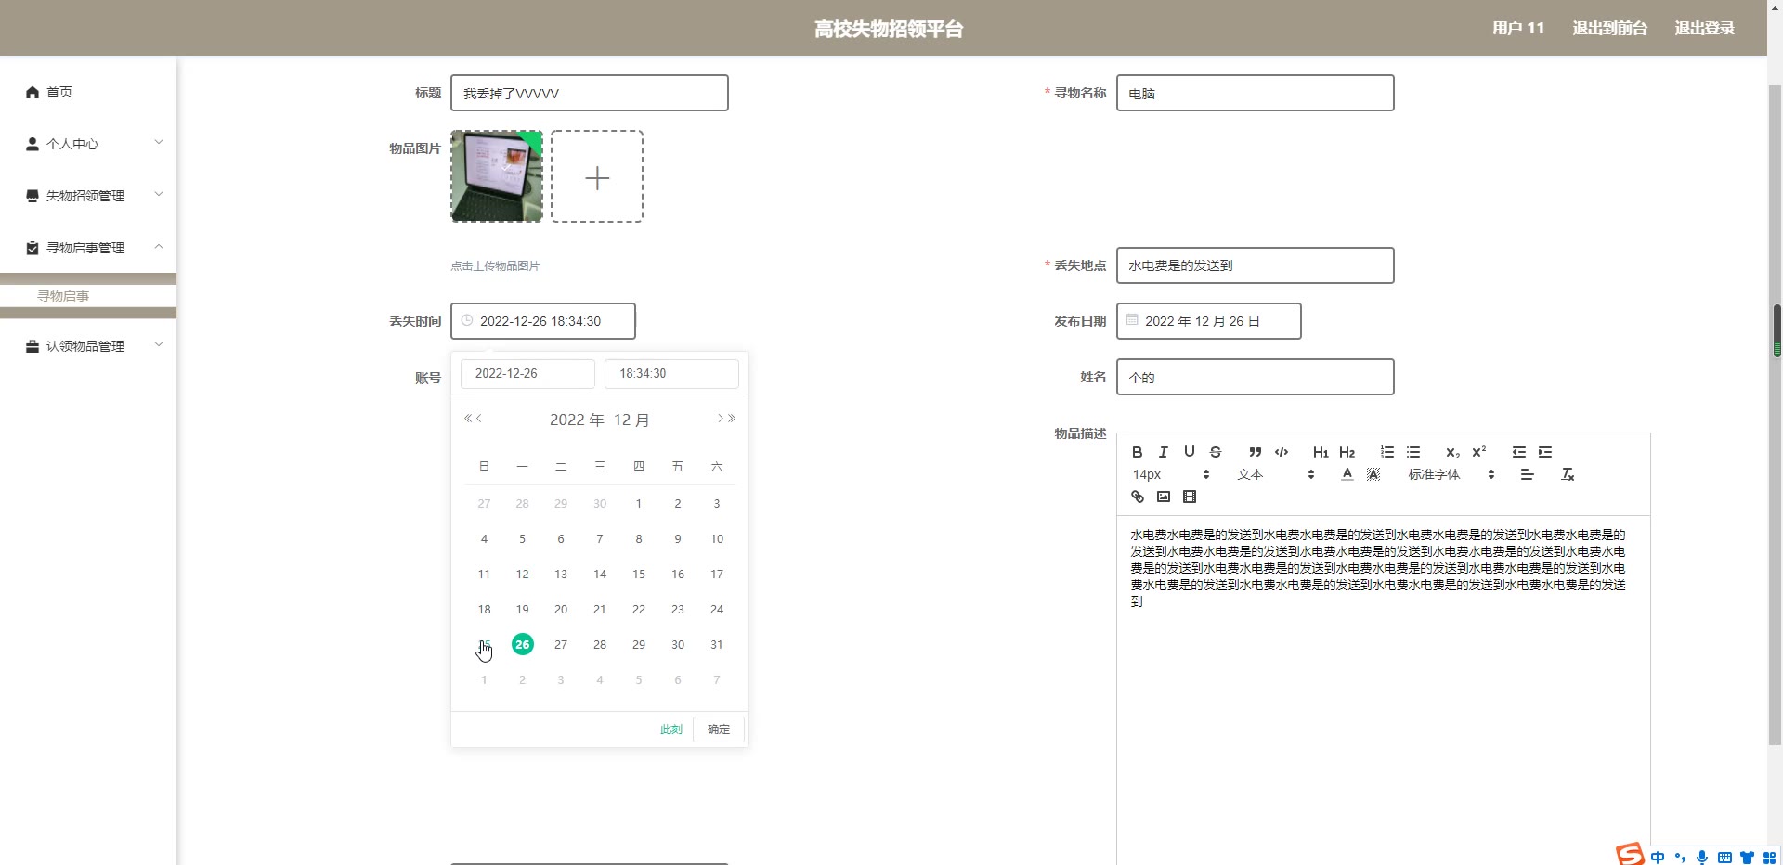The width and height of the screenshot is (1783, 865).
Task: Open the 首页 menu item
Action: click(x=59, y=92)
